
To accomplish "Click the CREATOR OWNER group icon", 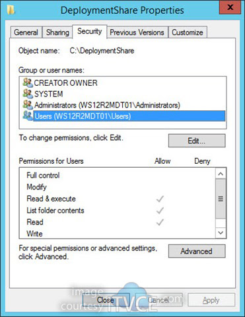I will (x=28, y=83).
